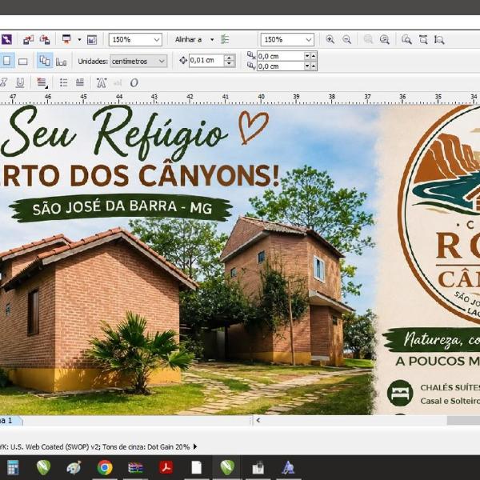Click zoom to selected objects icon
Screen dimensions: 480x480
point(368,39)
